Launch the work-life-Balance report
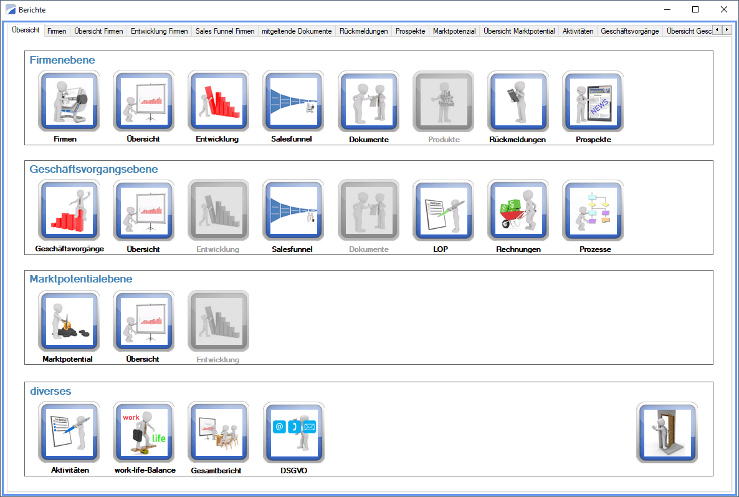This screenshot has width=739, height=497. pos(143,432)
